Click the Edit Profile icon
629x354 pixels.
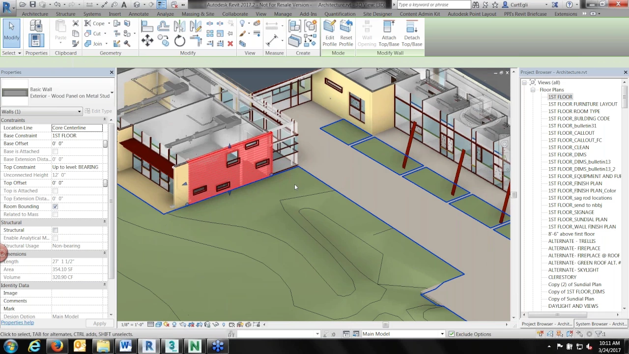point(330,34)
